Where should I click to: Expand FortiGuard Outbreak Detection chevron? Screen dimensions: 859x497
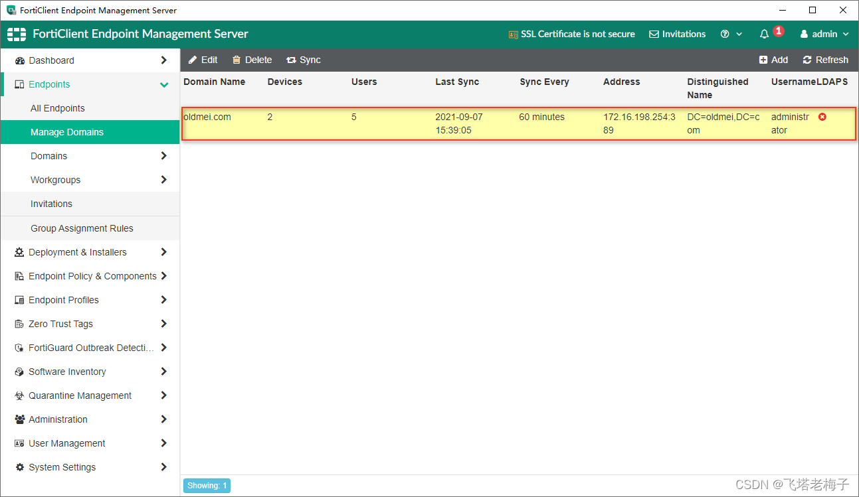coord(163,348)
